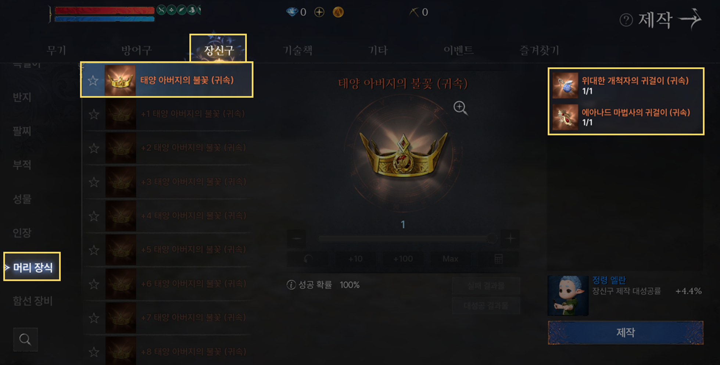The height and width of the screenshot is (365, 720).
Task: Click the 에아나드 마법사의 귀걸이 material icon
Action: (x=565, y=117)
